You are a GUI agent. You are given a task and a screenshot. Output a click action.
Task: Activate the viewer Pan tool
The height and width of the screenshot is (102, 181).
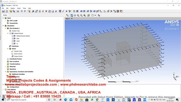click(75, 15)
